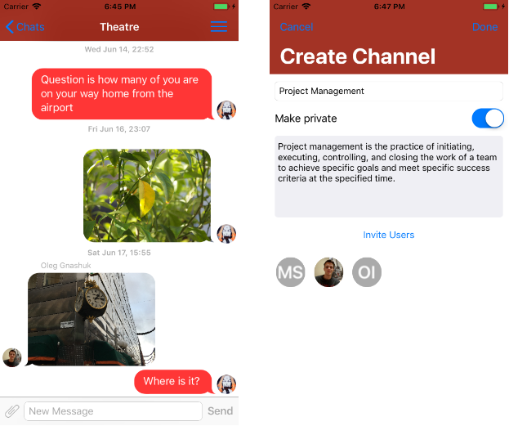Open the hamburger menu in Theatre chat
The width and height of the screenshot is (509, 426).
pyautogui.click(x=218, y=27)
